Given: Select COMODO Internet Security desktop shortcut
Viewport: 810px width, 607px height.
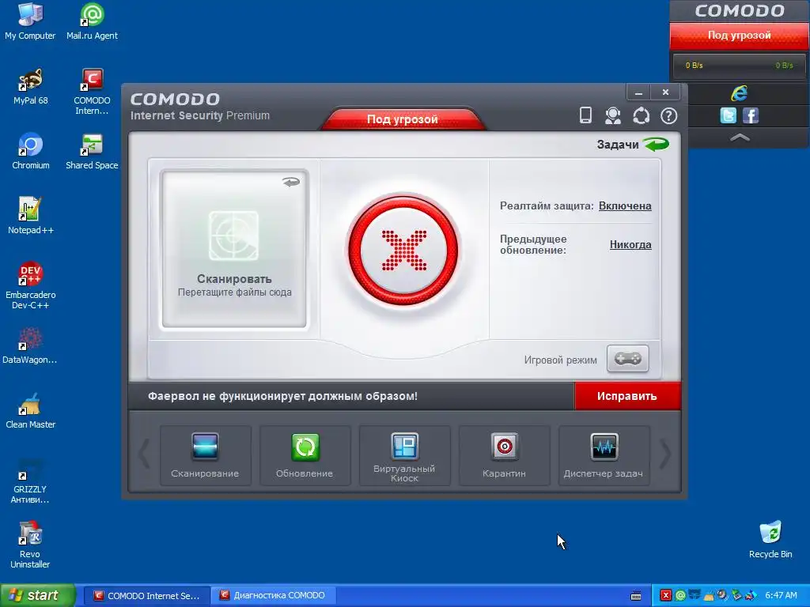Looking at the screenshot, I should pos(92,92).
